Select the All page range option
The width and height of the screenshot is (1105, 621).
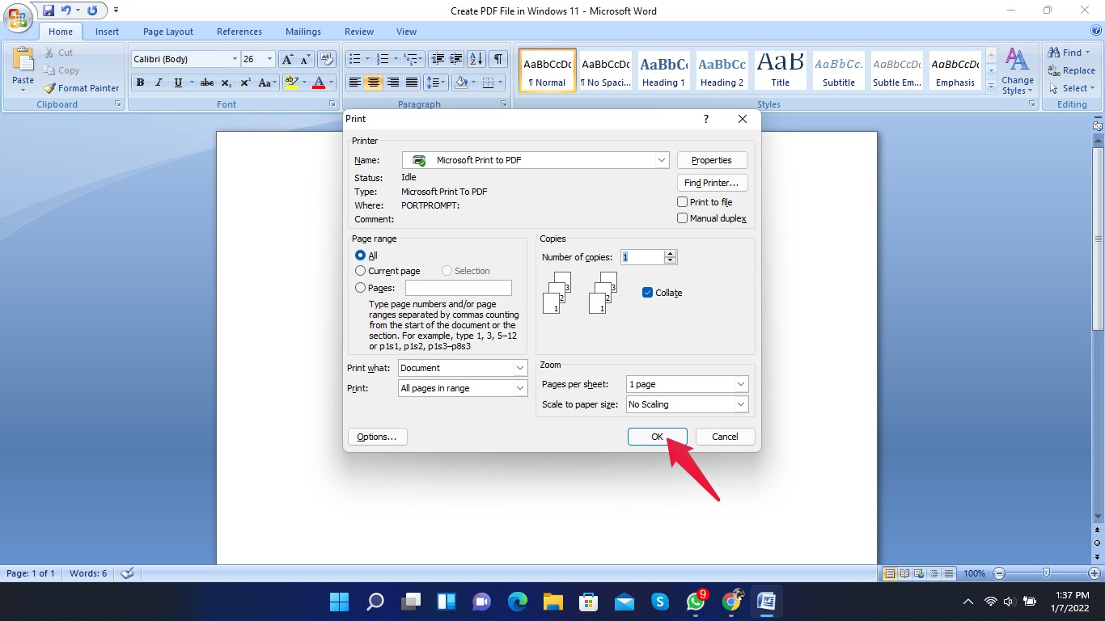tap(361, 256)
